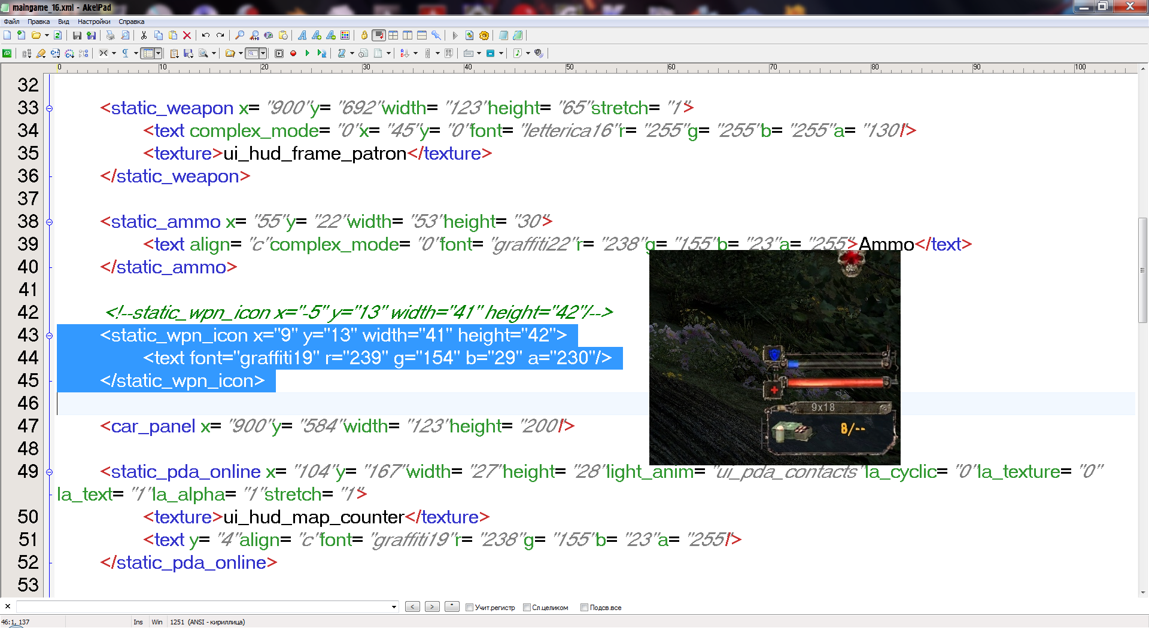Open the Файл menu

pyautogui.click(x=11, y=22)
